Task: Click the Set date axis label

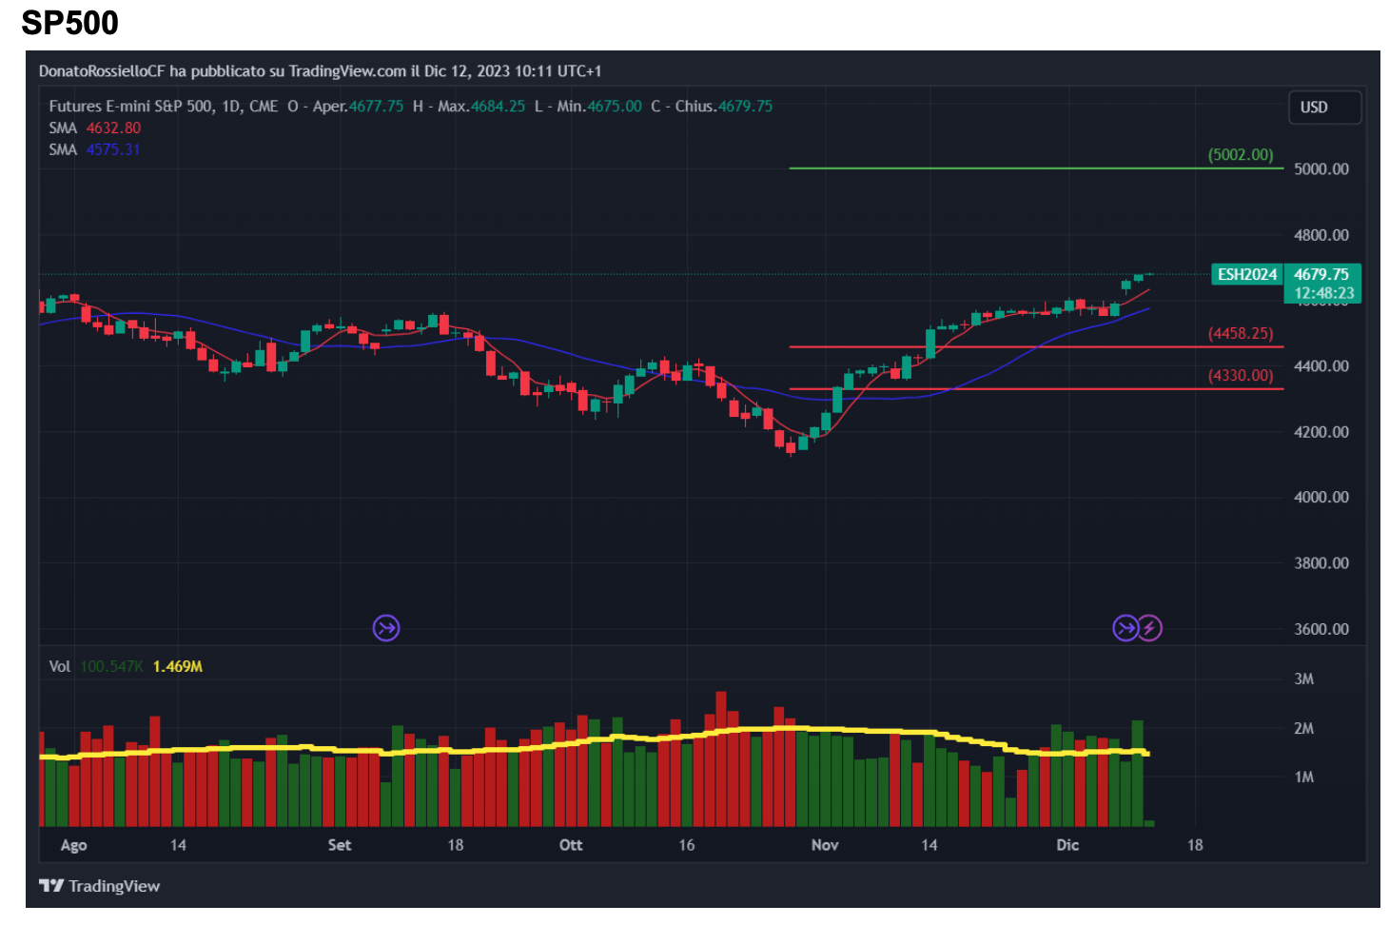Action: [x=340, y=845]
